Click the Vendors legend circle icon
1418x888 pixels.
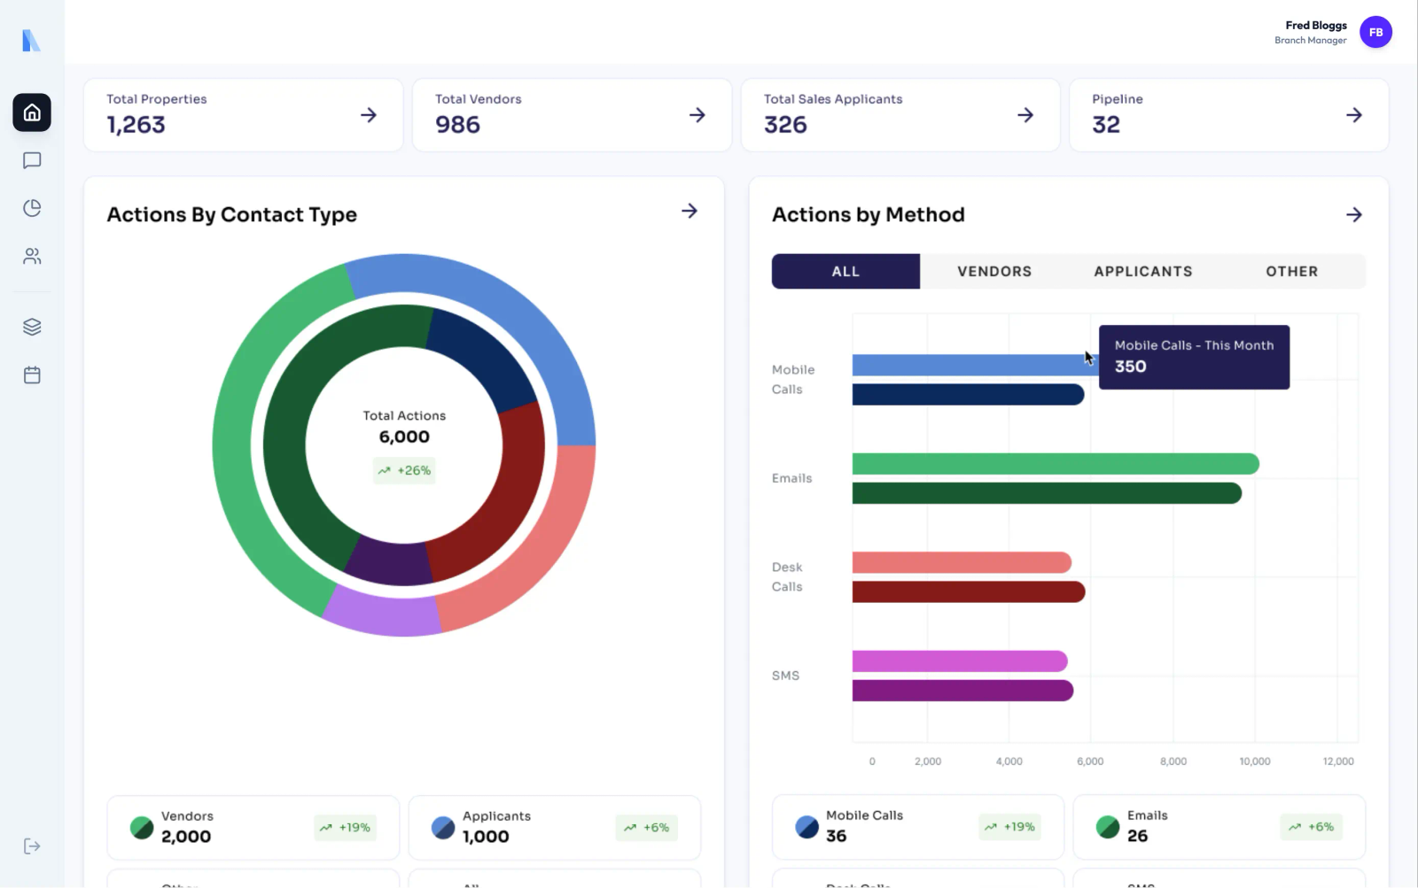coord(142,828)
